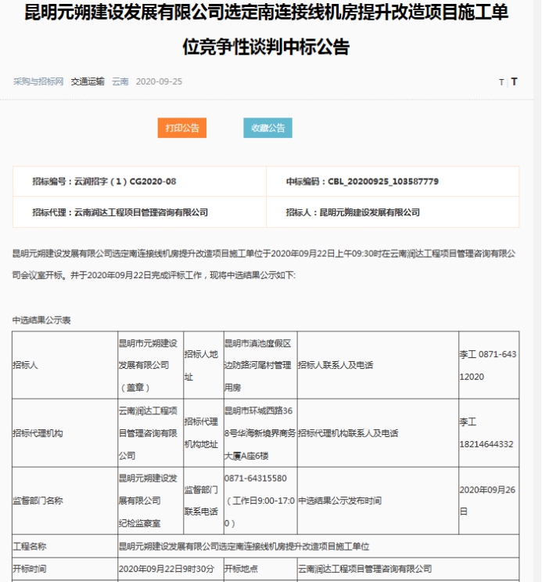
Task: Click the orange 打印公告 button
Action: click(x=182, y=128)
